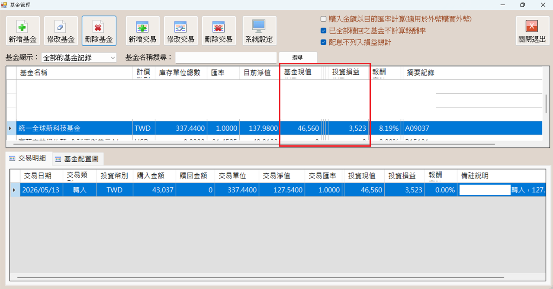553x289 pixels.
Task: Switch to the 基金配置圖 tab
Action: (x=77, y=159)
